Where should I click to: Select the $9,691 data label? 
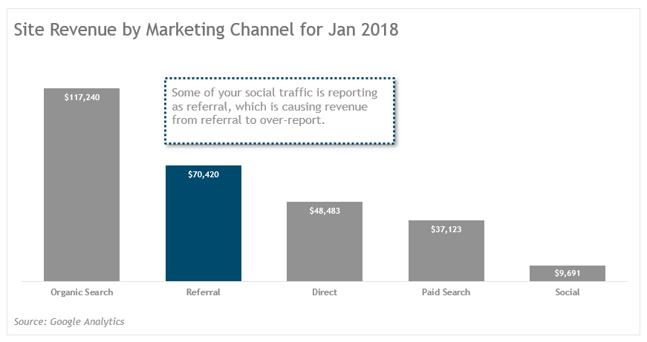(567, 273)
